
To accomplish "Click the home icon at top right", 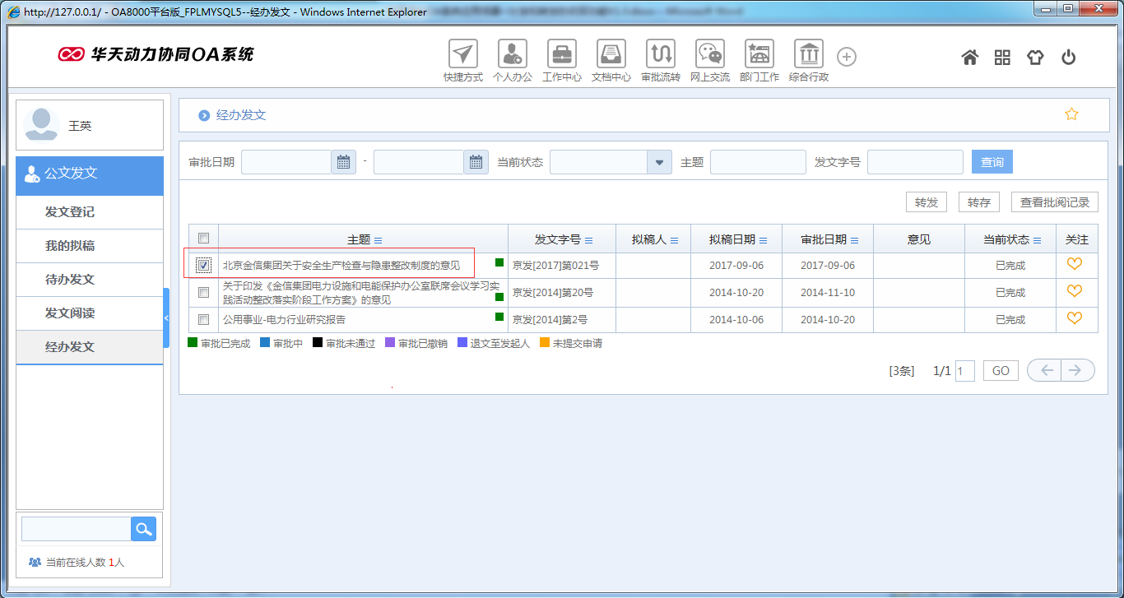I will click(x=969, y=57).
